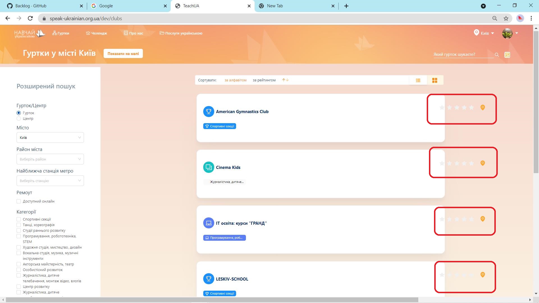Enable Доступний онлайн checkbox
The width and height of the screenshot is (539, 303).
(19, 201)
